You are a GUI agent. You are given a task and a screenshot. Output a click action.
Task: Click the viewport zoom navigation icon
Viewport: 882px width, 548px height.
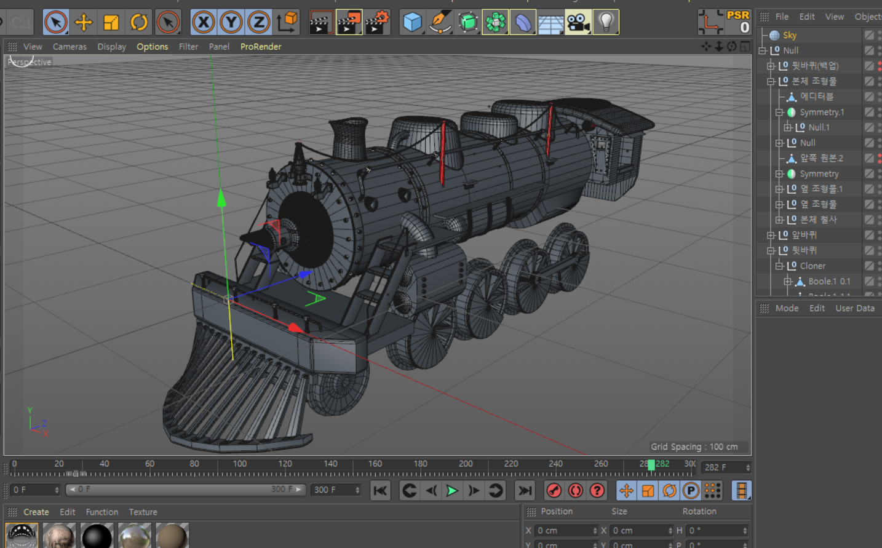tap(719, 46)
